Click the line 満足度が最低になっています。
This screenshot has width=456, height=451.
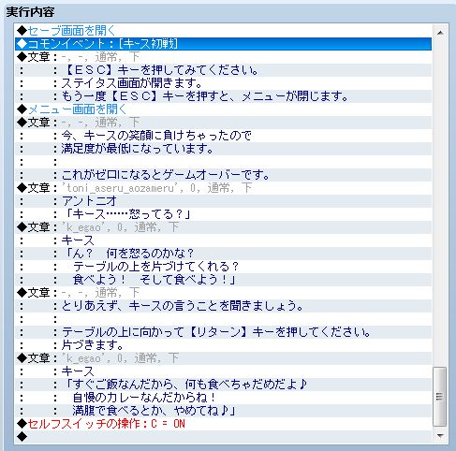223,149
